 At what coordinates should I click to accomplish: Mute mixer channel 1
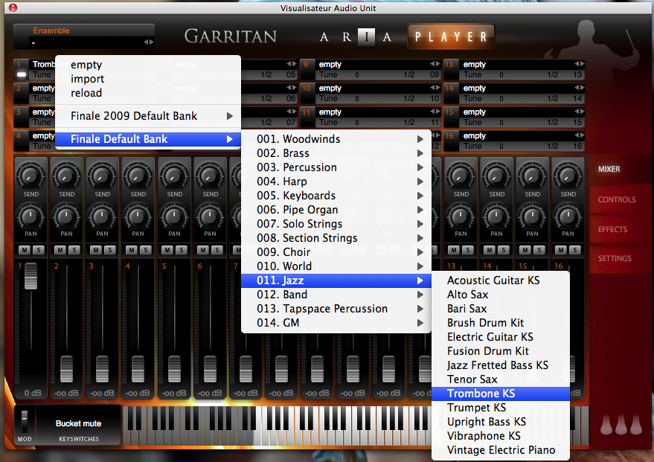tap(25, 250)
